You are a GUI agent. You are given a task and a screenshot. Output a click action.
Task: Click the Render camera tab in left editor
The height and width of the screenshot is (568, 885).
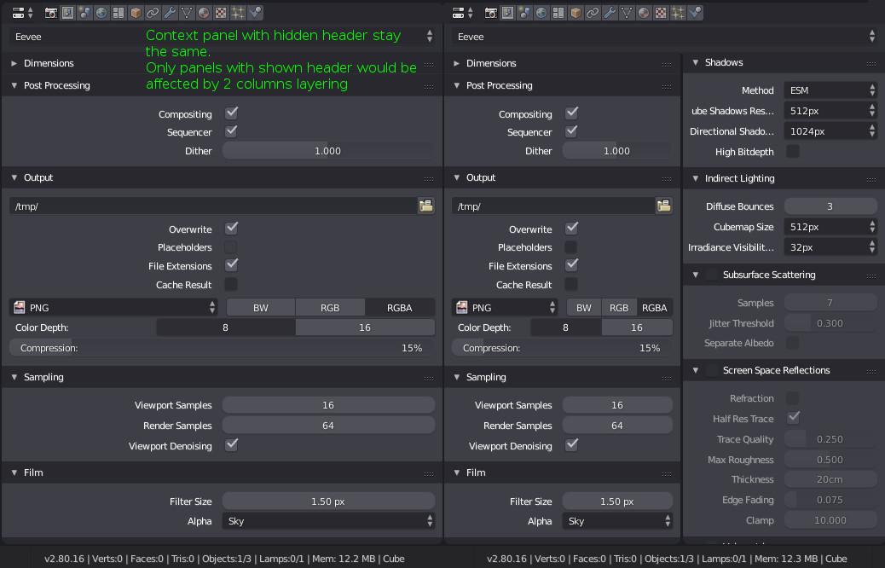click(51, 13)
